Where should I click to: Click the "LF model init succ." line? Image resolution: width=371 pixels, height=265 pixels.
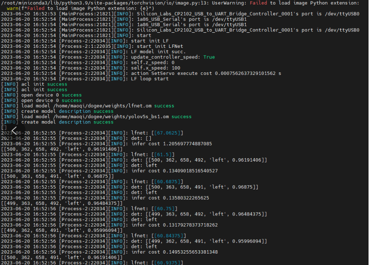point(93,52)
